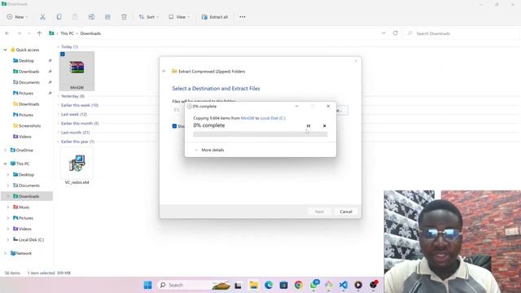Click Extract all in toolbar
Viewport: 521px width, 293px height.
click(x=215, y=17)
